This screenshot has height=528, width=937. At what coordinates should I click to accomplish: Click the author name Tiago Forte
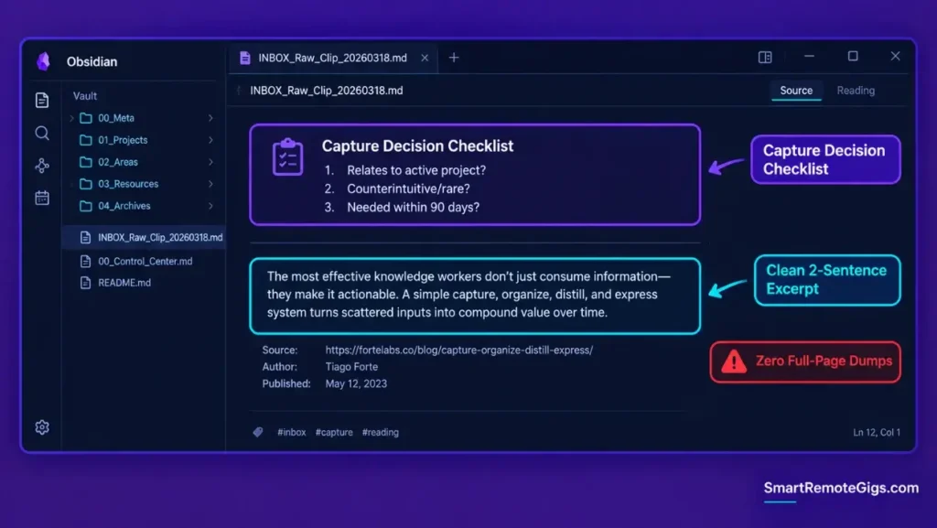(351, 367)
